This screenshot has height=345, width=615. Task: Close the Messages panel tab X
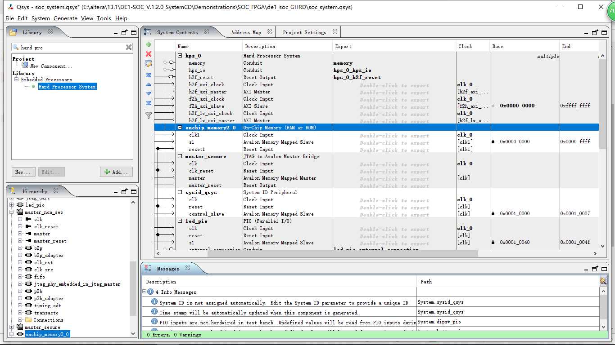pos(188,268)
